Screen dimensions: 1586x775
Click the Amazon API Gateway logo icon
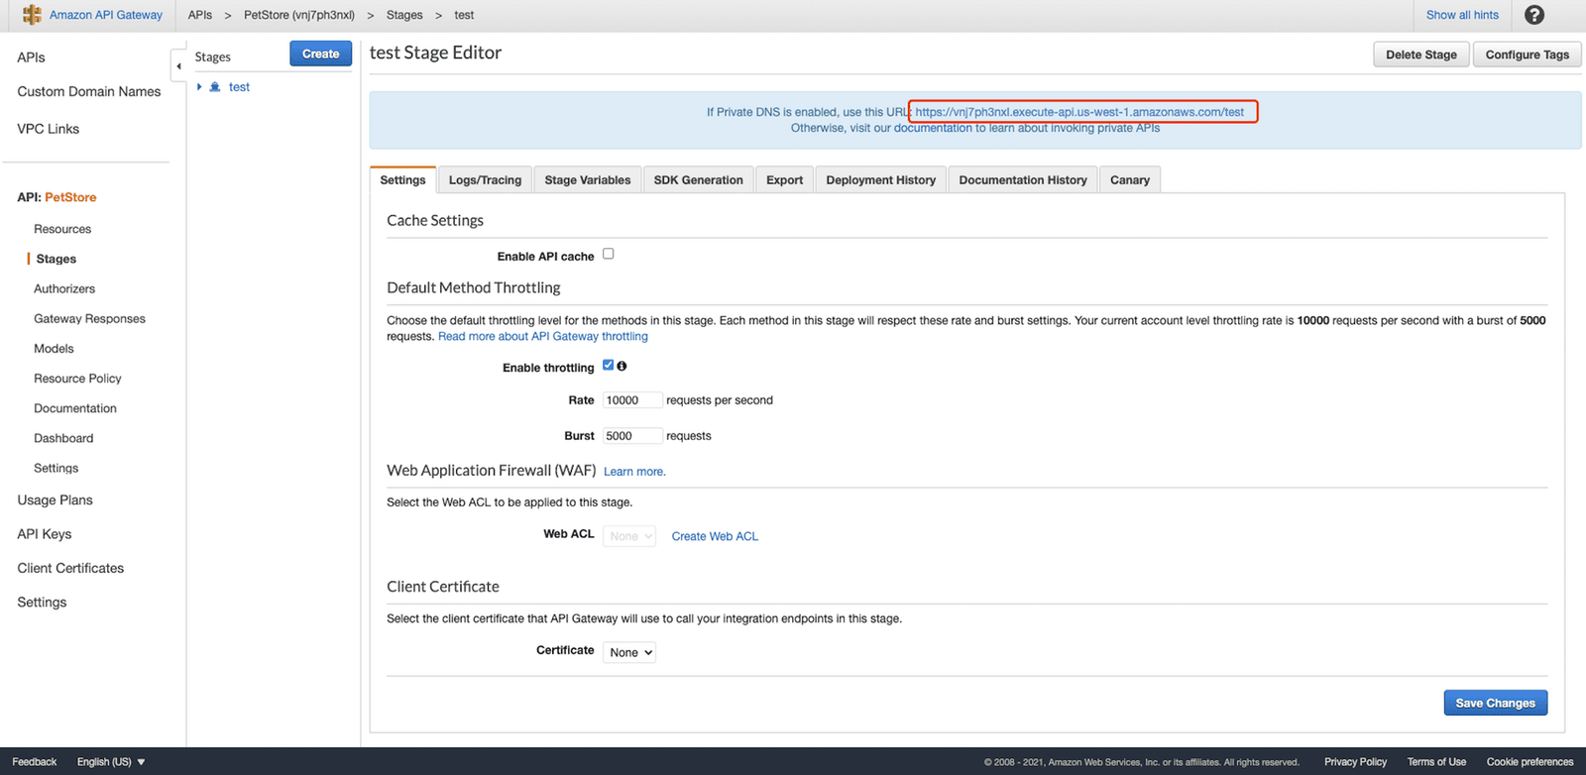[x=32, y=15]
